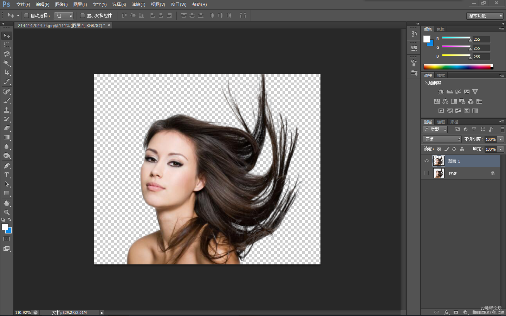The image size is (506, 316).
Task: Select the Clone Stamp tool
Action: 7,110
